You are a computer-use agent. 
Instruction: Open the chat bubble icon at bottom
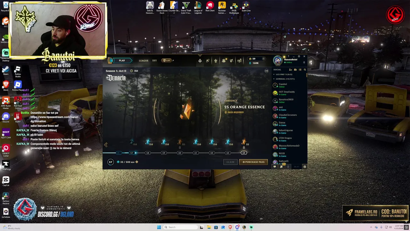click(x=275, y=167)
